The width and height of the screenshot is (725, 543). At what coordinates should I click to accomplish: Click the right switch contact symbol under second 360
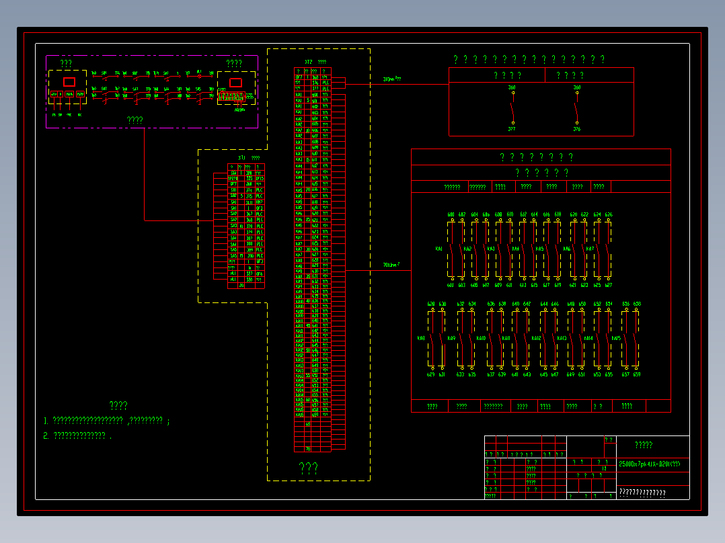tap(576, 108)
